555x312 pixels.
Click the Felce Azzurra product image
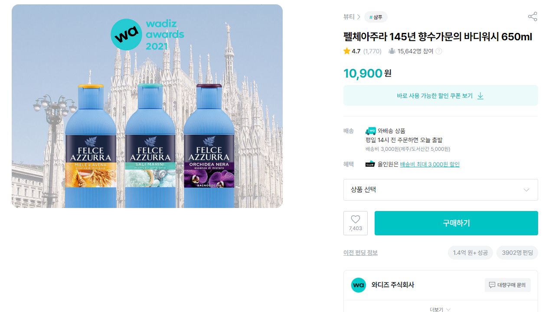(x=147, y=106)
